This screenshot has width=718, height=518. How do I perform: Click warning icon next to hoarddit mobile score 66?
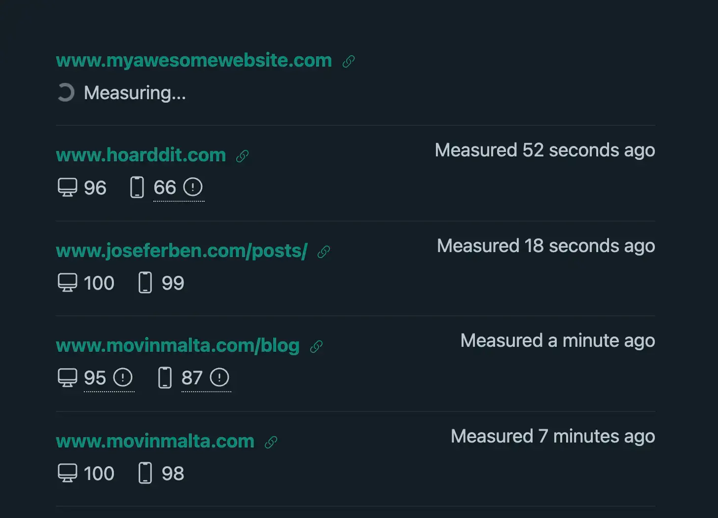point(193,187)
